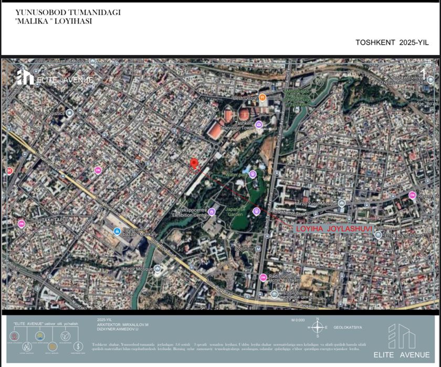Click the red location-pin circle icon in footer
Image resolution: width=441 pixels, height=367 pixels.
tap(14, 336)
